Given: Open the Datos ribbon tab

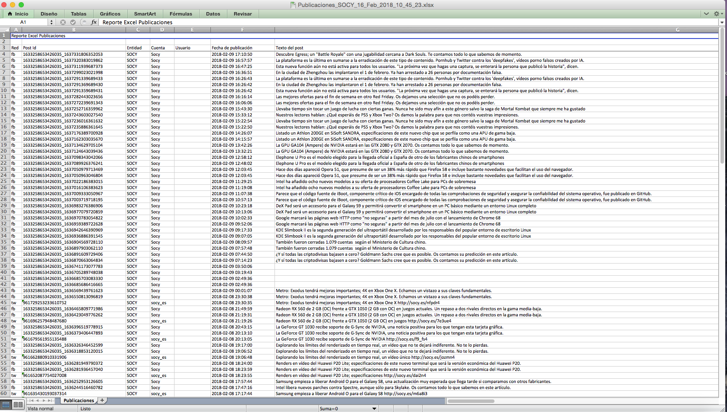Looking at the screenshot, I should (213, 14).
